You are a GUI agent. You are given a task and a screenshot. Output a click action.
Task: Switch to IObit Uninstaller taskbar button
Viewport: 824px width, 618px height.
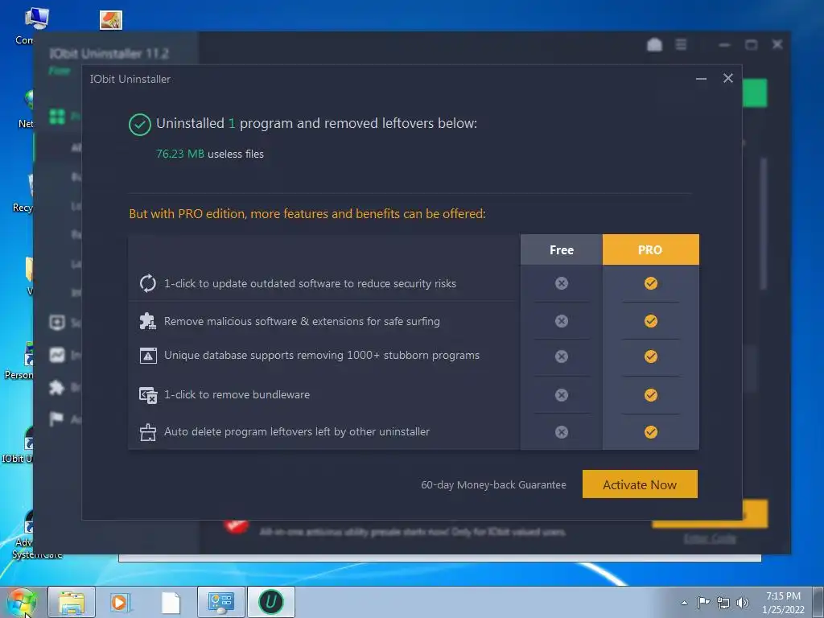click(x=271, y=602)
